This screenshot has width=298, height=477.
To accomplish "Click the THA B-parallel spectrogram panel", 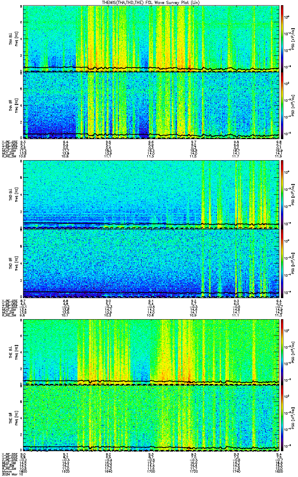I will [x=151, y=105].
